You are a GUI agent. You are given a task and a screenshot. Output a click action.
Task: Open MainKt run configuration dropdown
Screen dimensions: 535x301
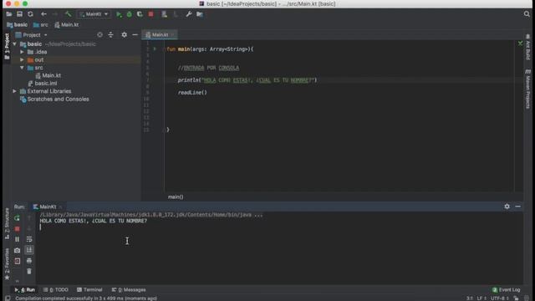pos(94,14)
